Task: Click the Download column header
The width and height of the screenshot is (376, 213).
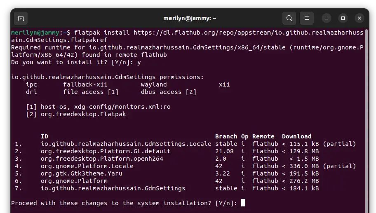Action: pyautogui.click(x=296, y=136)
